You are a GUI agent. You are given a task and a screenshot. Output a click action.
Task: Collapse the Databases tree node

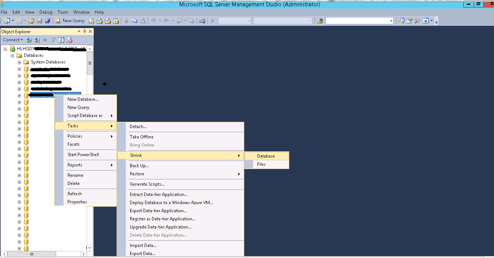point(12,55)
